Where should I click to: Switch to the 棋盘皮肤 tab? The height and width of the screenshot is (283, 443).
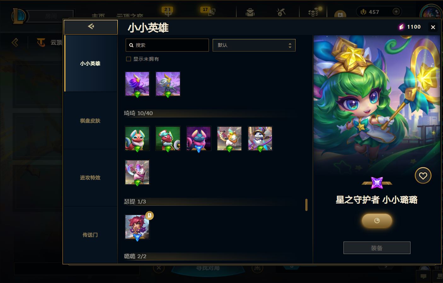[90, 121]
